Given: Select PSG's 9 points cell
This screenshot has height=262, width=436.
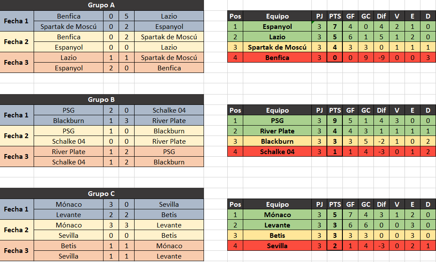Looking at the screenshot, I should point(335,121).
